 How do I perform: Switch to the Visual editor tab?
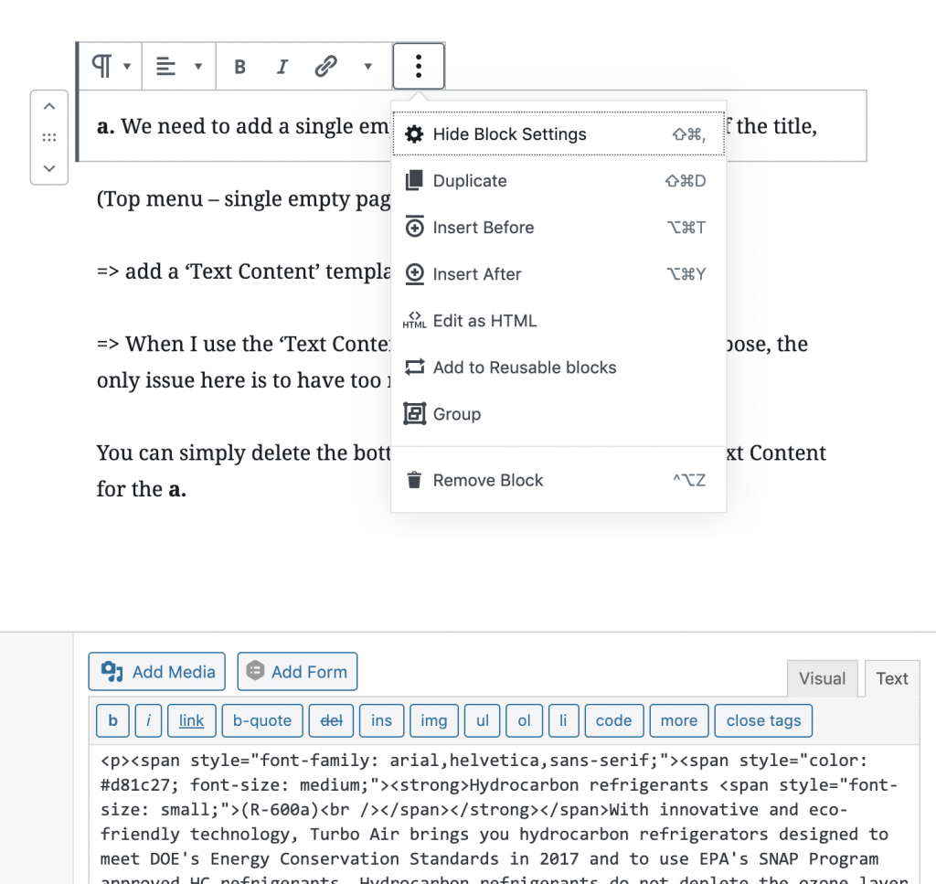822,678
